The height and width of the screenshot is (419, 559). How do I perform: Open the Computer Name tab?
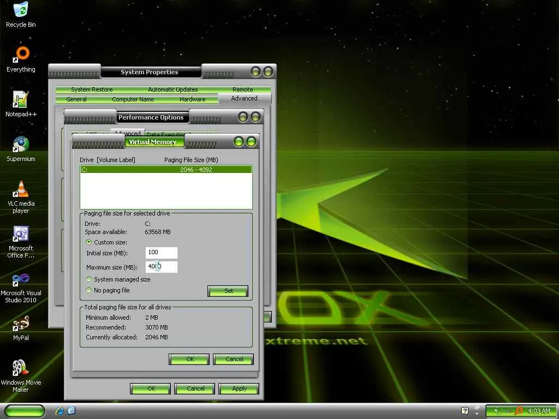click(x=133, y=99)
